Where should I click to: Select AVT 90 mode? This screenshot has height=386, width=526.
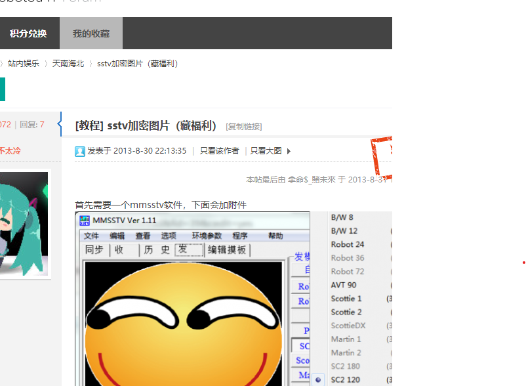click(344, 285)
